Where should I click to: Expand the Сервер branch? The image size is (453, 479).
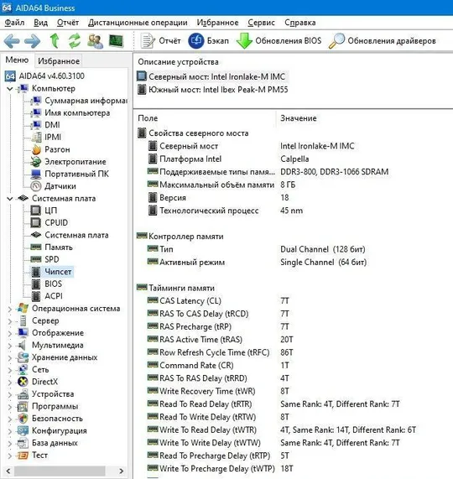tap(10, 321)
